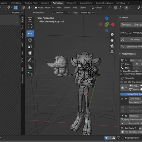The image size is (142, 142).
Task: Select the Measure tool
Action: click(x=30, y=67)
